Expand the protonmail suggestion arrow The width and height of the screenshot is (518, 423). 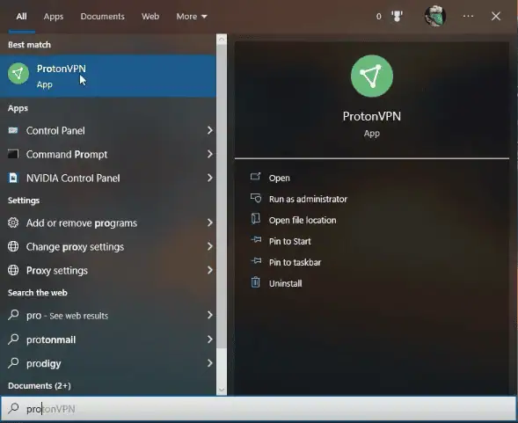pos(210,339)
